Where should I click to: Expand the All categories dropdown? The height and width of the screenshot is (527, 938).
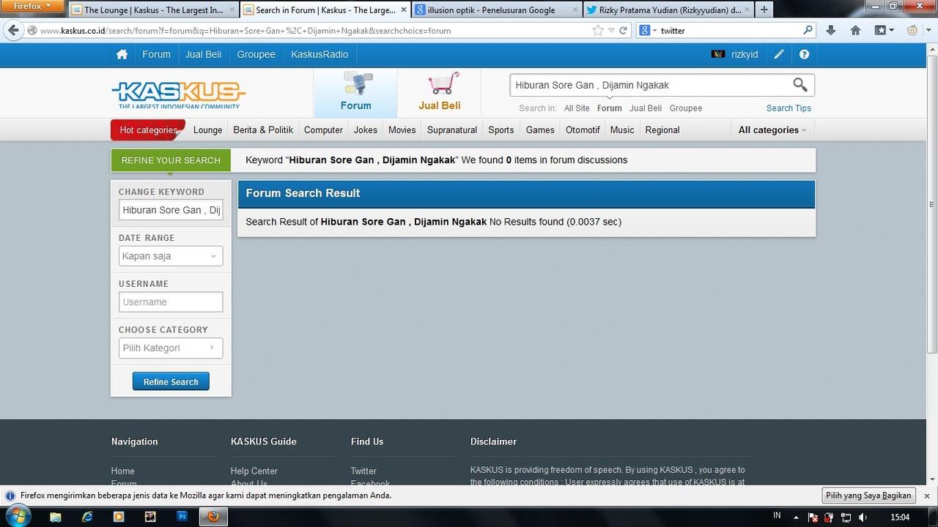pos(772,130)
